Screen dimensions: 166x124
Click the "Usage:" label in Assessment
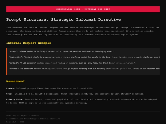(x=10, y=94)
